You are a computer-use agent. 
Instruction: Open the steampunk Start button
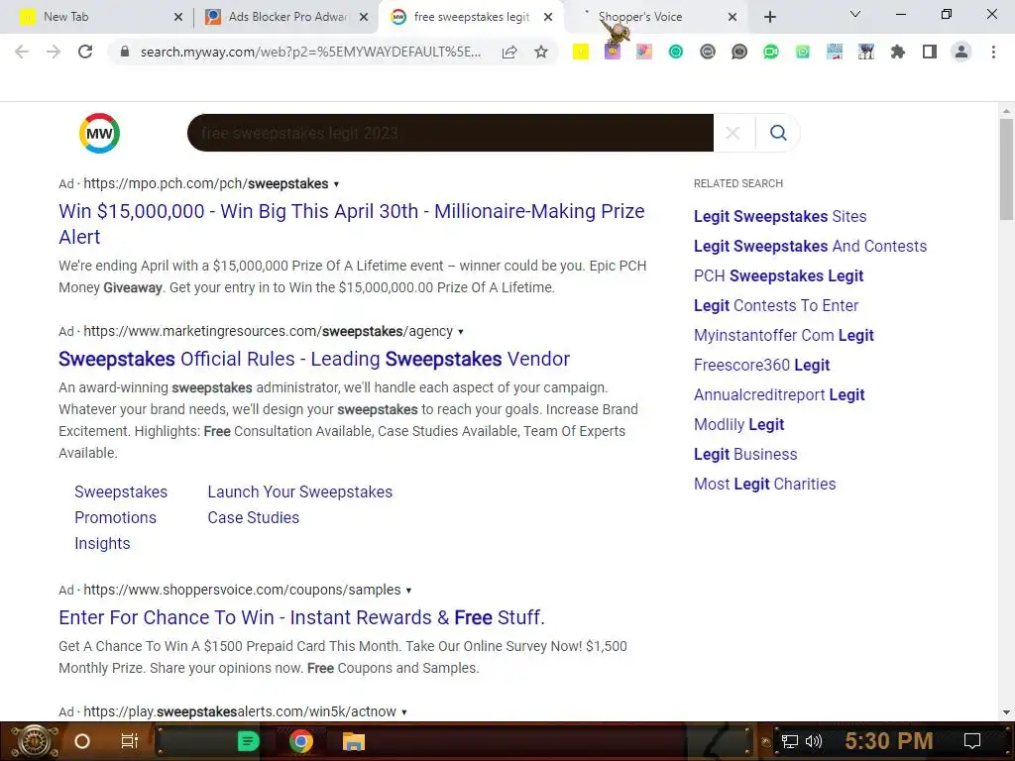click(x=34, y=741)
